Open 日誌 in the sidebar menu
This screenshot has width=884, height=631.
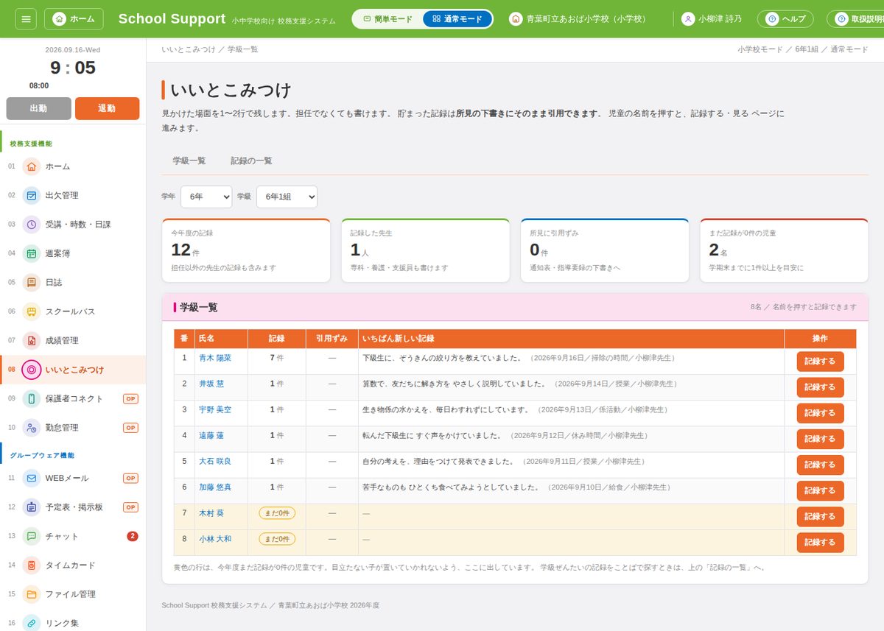[73, 282]
